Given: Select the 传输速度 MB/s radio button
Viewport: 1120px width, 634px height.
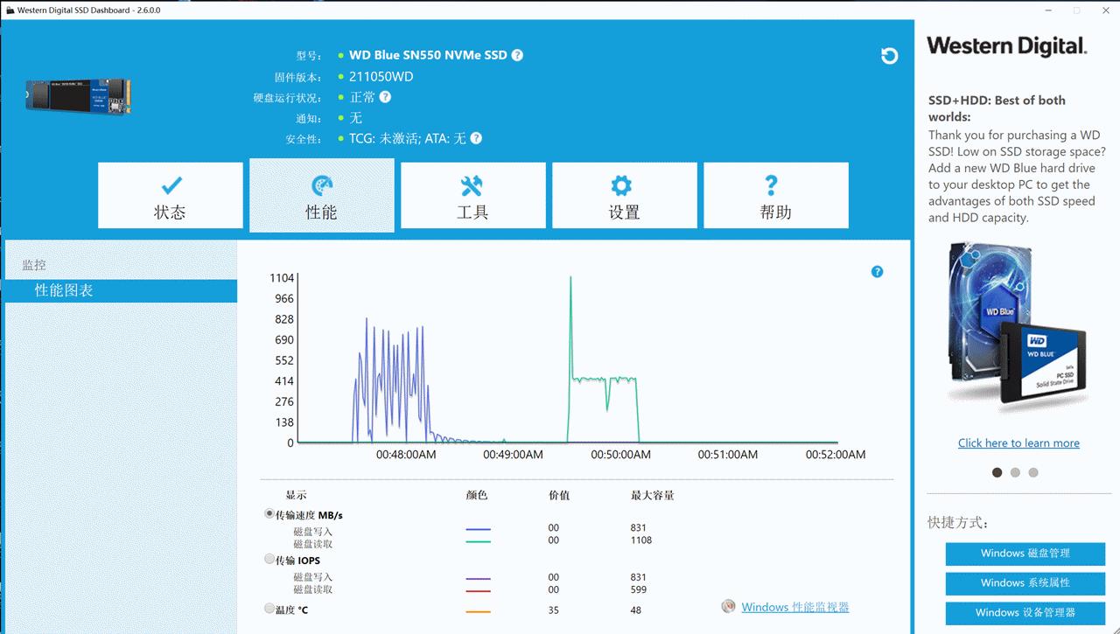Looking at the screenshot, I should (270, 514).
